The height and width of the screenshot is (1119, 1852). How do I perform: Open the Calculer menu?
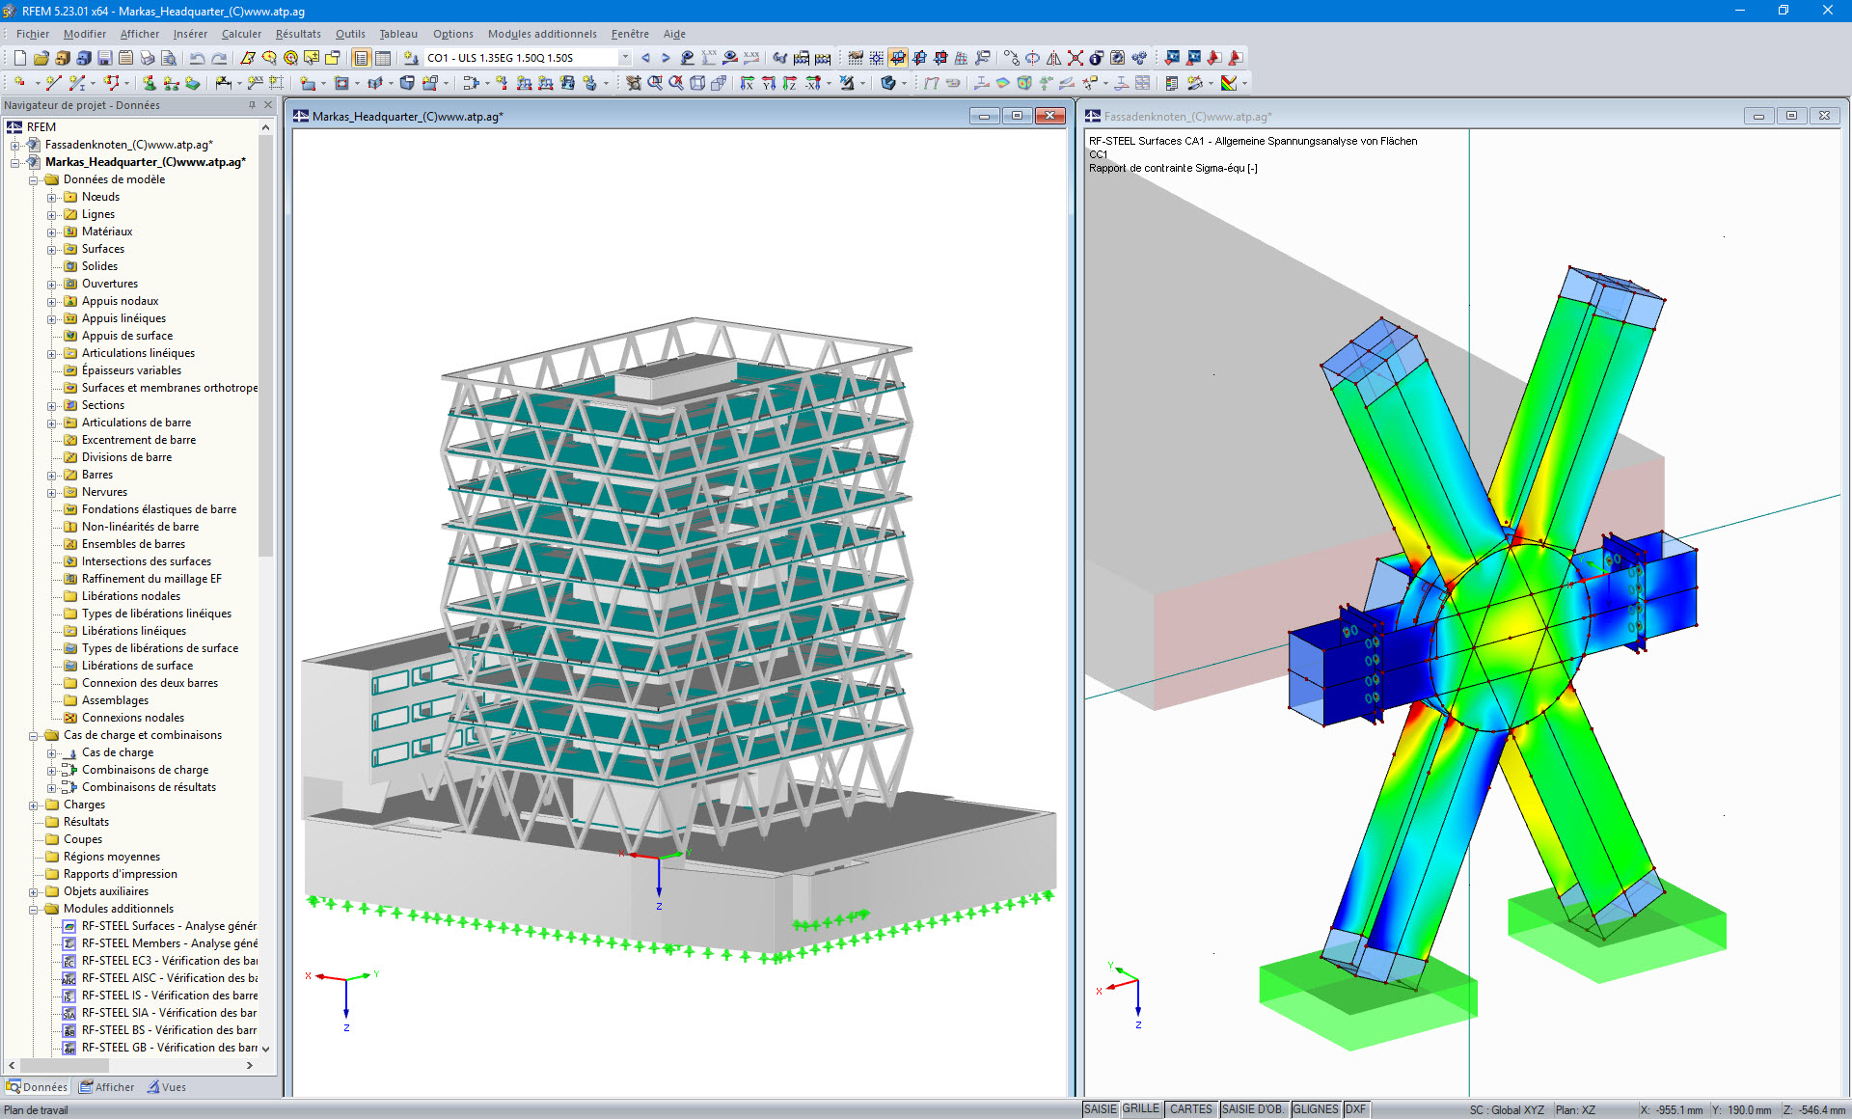[x=241, y=34]
